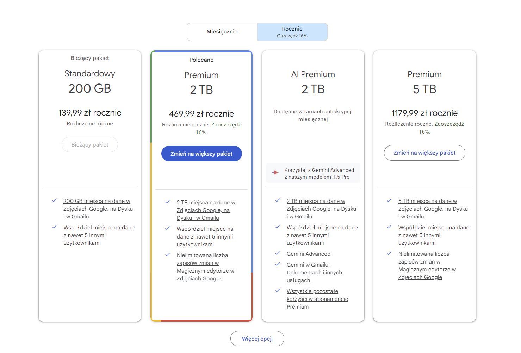521x353 pixels.
Task: Click checkmark beside Nielimitowana liczba in 5 TB card
Action: [389, 253]
